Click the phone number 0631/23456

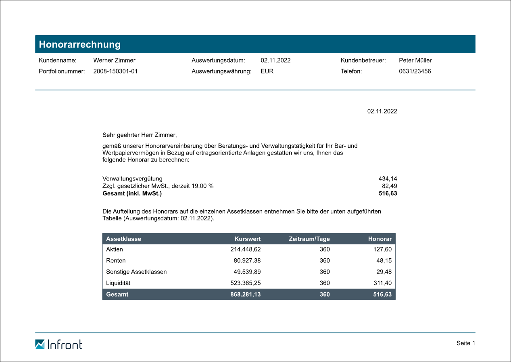[415, 71]
